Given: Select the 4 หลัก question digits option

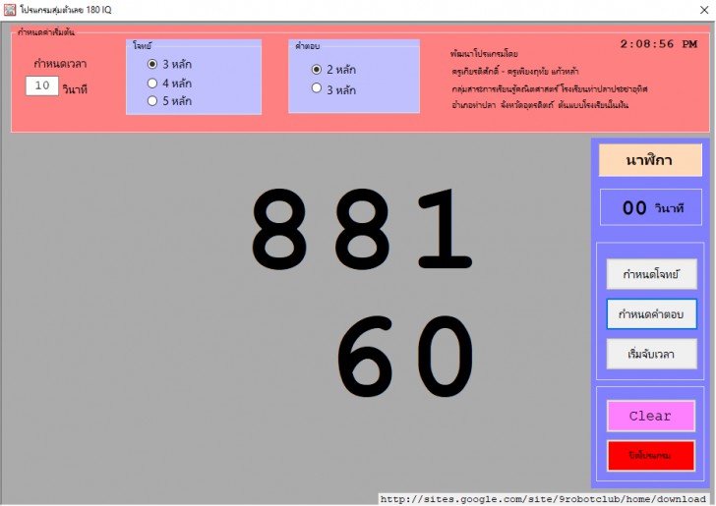Looking at the screenshot, I should [169, 84].
